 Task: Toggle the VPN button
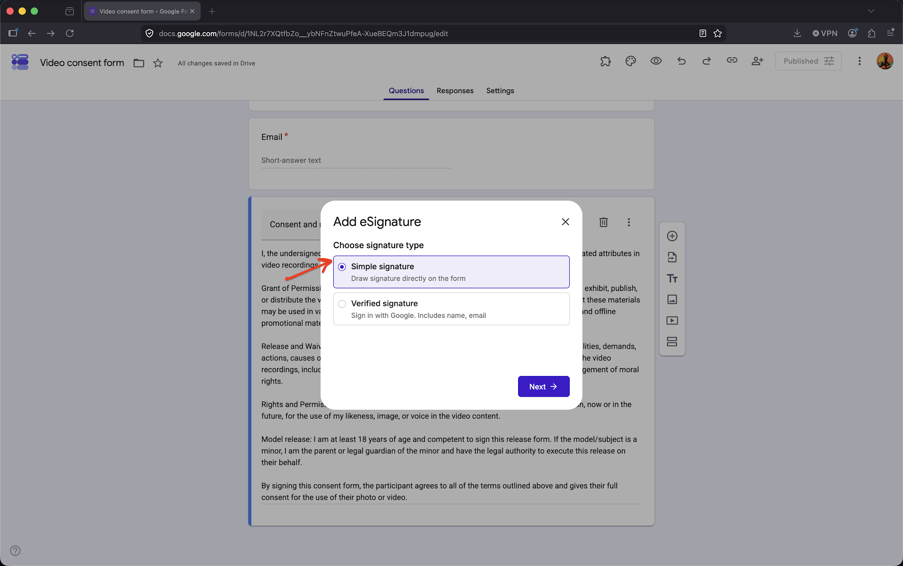(825, 34)
